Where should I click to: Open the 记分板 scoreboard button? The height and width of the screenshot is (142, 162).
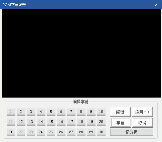click(x=132, y=132)
